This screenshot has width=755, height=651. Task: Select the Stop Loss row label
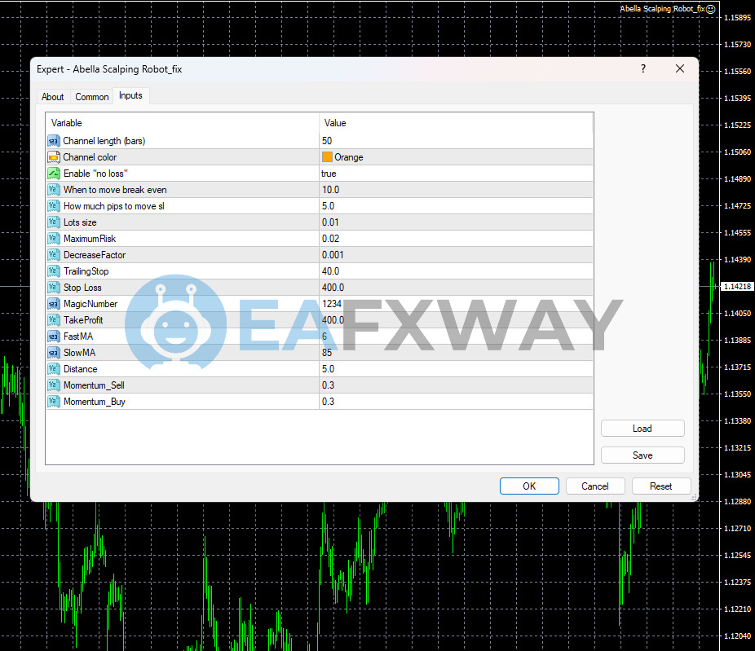click(82, 288)
